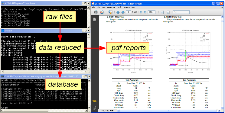The width and height of the screenshot is (225, 113).
Task: Click the top cmd.exe window title icon
Action: pos(3,3)
